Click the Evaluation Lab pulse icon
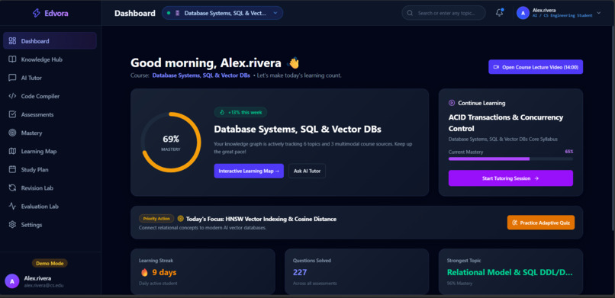 point(12,206)
